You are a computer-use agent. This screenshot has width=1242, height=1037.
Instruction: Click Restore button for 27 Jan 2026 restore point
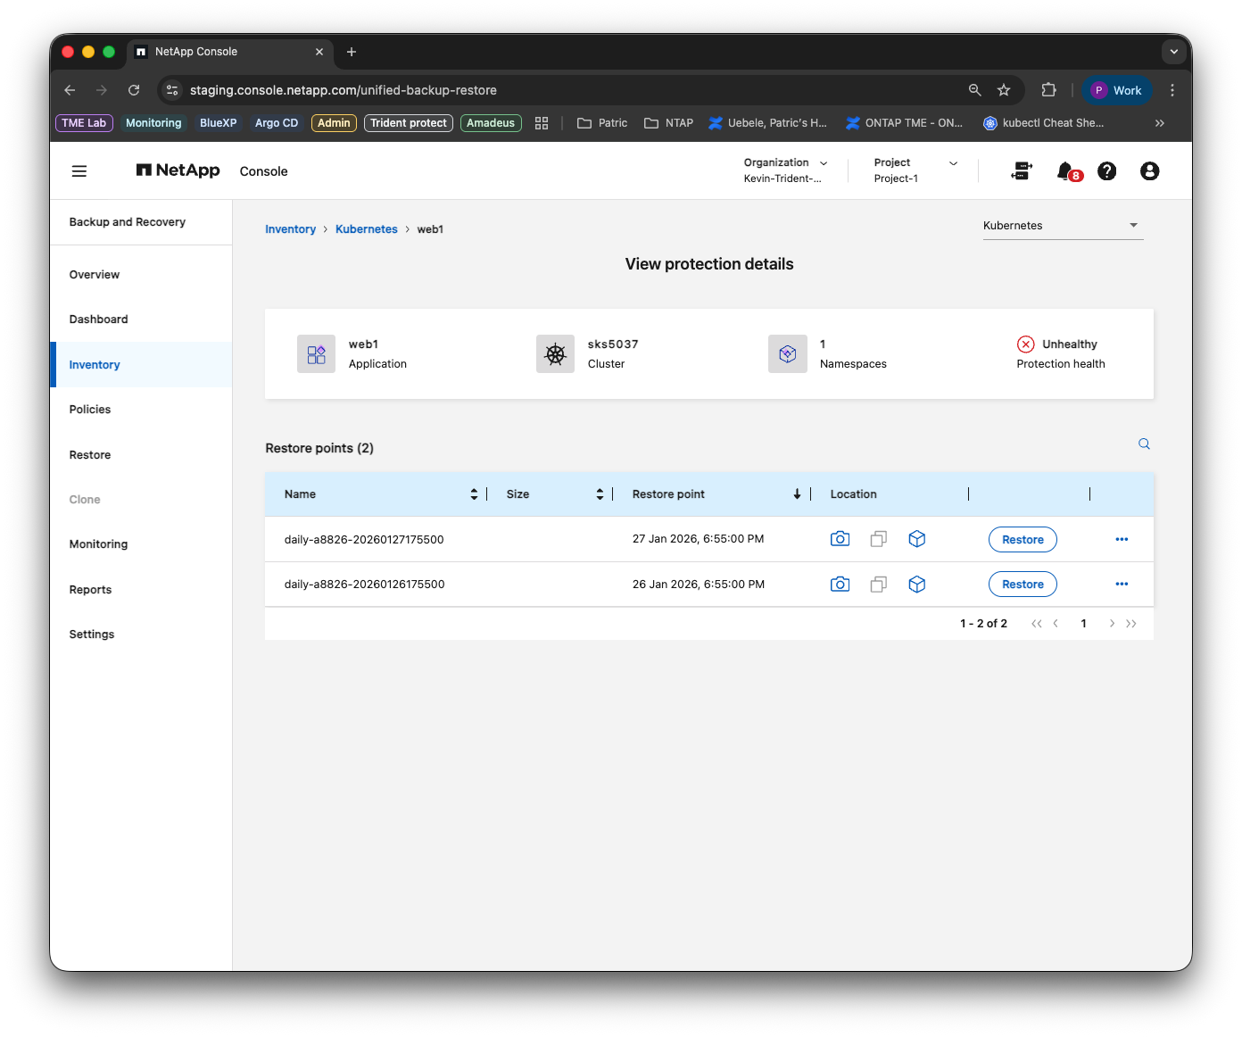point(1023,540)
